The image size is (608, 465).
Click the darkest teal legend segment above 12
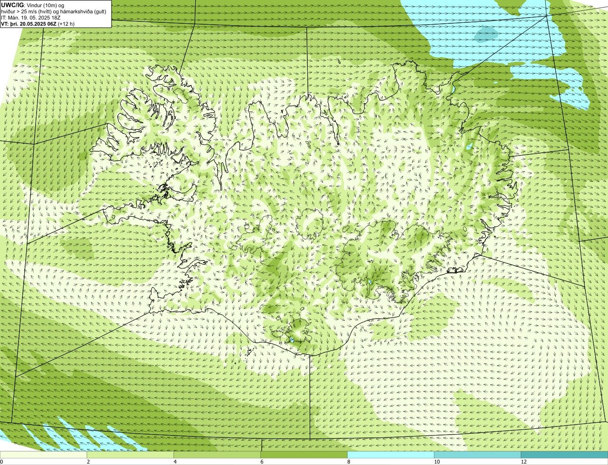[x=565, y=455]
